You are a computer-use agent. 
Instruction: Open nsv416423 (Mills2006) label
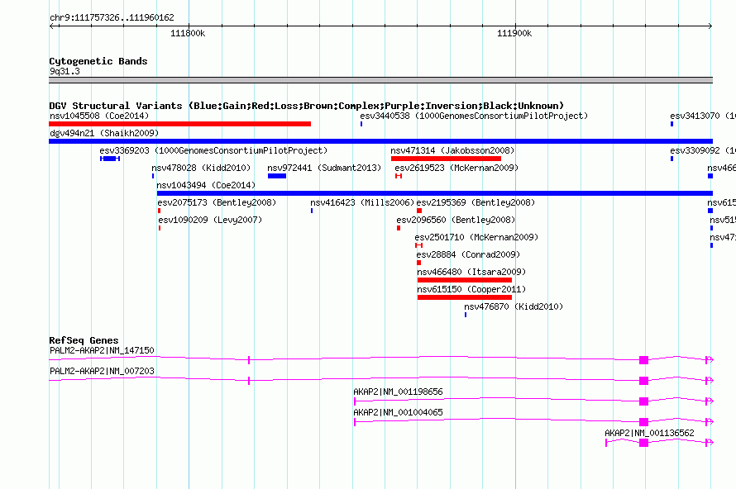[362, 202]
